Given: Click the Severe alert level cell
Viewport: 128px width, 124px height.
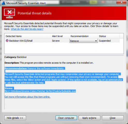Looking at the screenshot, I should [x=56, y=41].
